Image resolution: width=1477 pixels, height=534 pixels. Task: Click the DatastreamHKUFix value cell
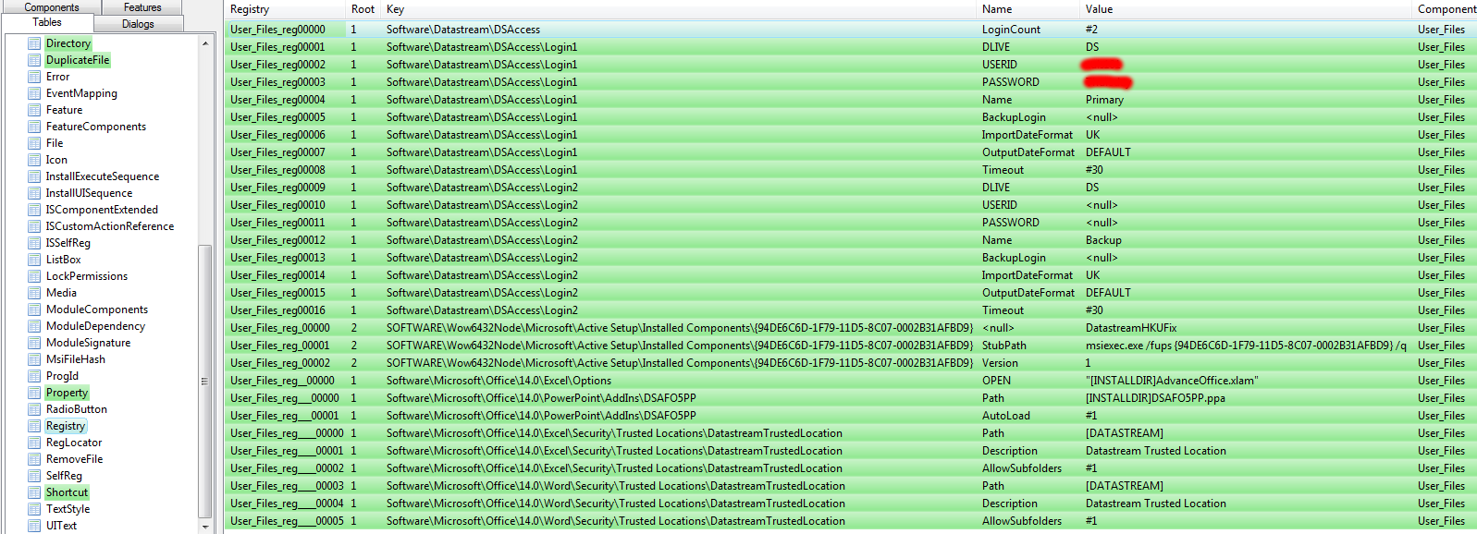[x=1131, y=328]
